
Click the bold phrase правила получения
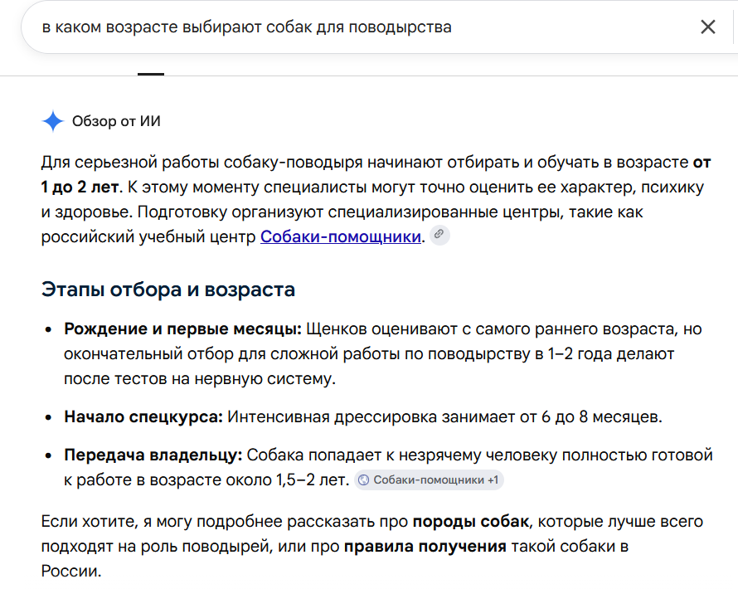point(425,547)
